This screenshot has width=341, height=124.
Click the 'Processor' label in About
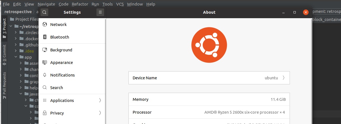pyautogui.click(x=142, y=112)
